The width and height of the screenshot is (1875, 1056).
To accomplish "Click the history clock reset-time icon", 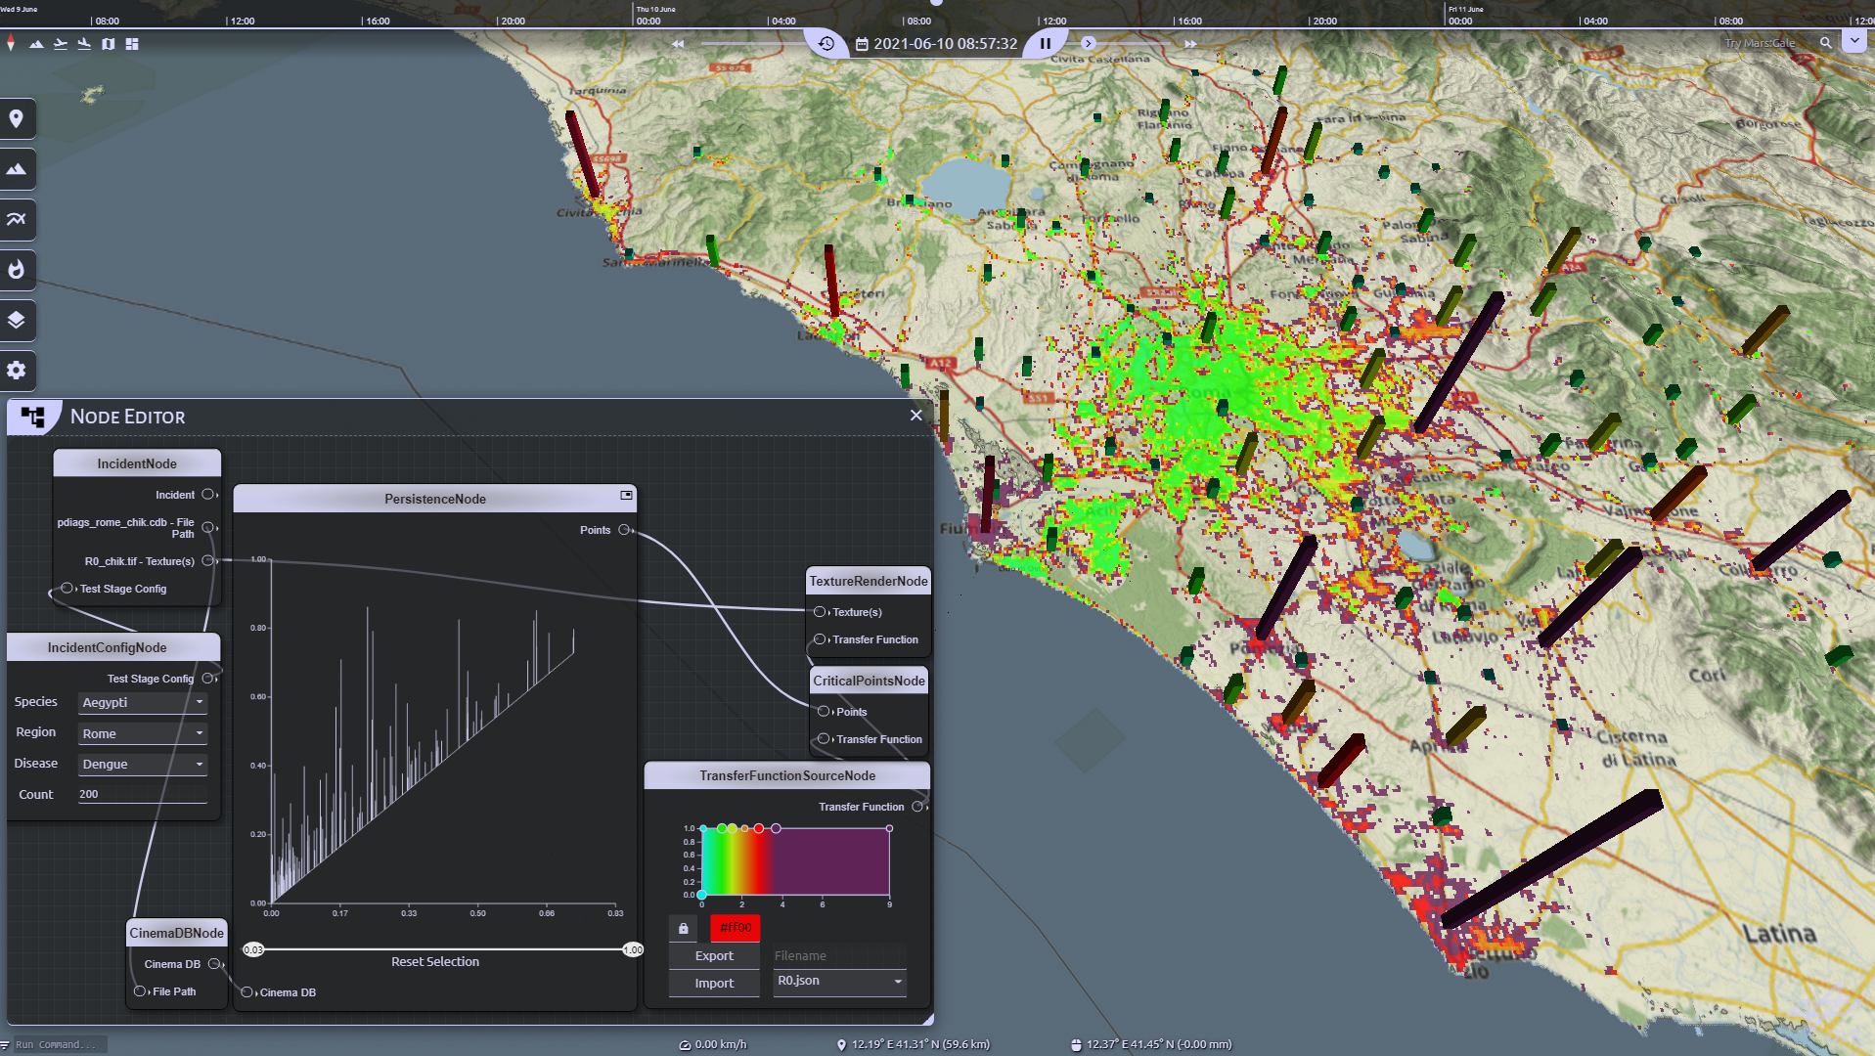I will 826,43.
